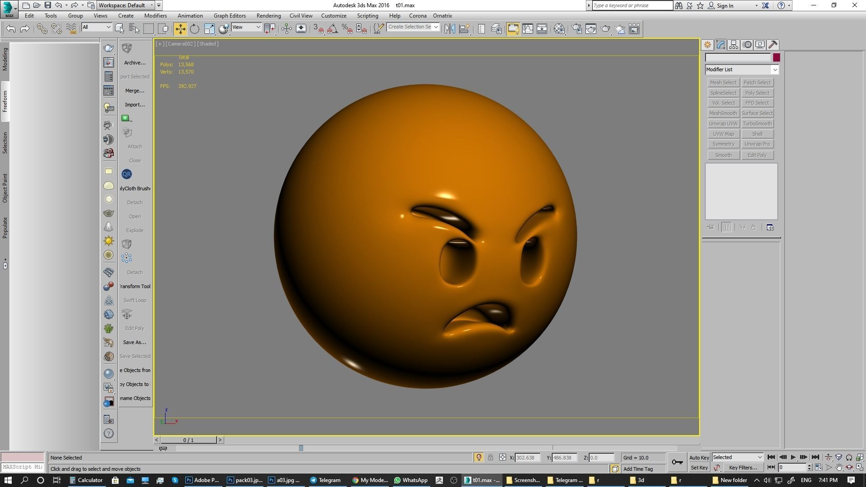866x487 pixels.
Task: Click the help question mark icon in sidebar
Action: [x=109, y=434]
